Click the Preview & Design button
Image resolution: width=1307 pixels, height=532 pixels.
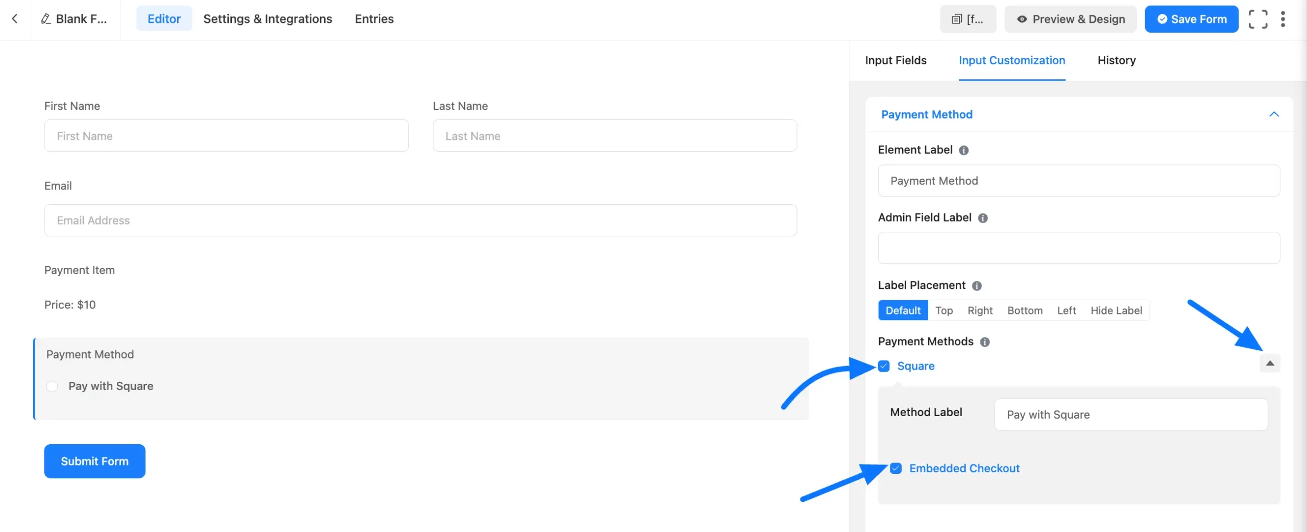[1071, 19]
